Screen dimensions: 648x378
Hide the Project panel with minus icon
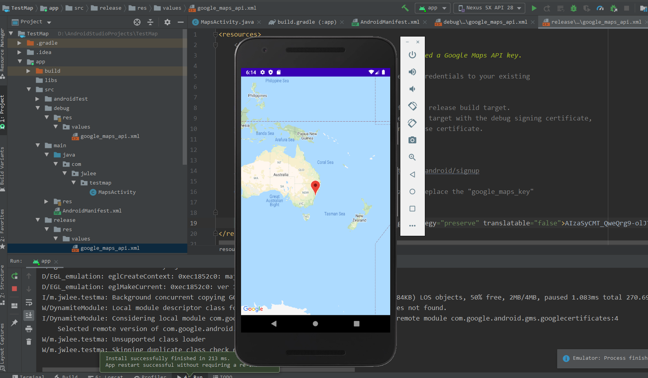coord(181,22)
